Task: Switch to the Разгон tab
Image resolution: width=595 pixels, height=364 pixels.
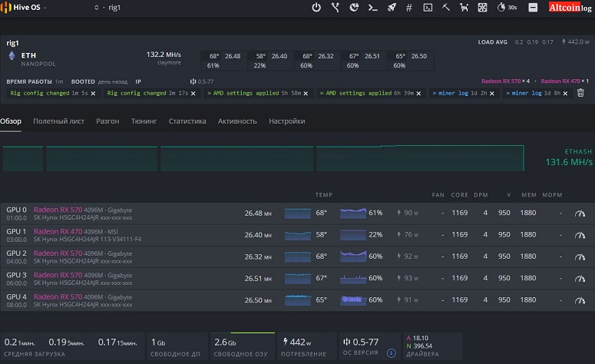Action: (107, 121)
